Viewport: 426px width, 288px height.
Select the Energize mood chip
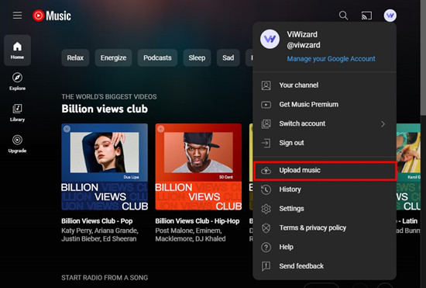pyautogui.click(x=113, y=57)
